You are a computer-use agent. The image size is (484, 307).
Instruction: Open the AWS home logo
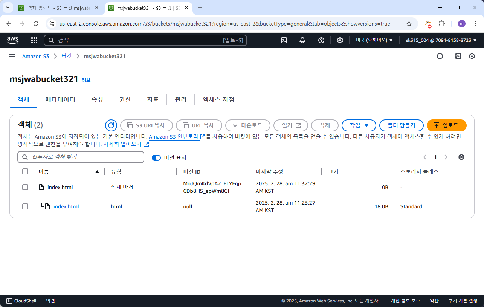click(12, 40)
